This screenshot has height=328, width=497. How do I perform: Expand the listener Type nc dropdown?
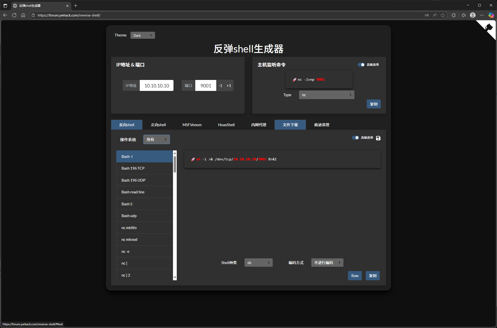326,95
